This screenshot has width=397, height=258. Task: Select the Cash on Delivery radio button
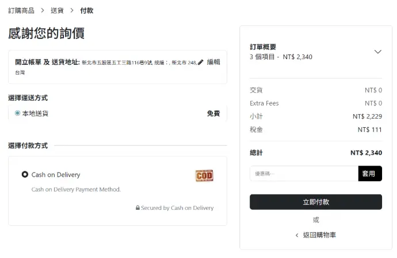coord(25,174)
